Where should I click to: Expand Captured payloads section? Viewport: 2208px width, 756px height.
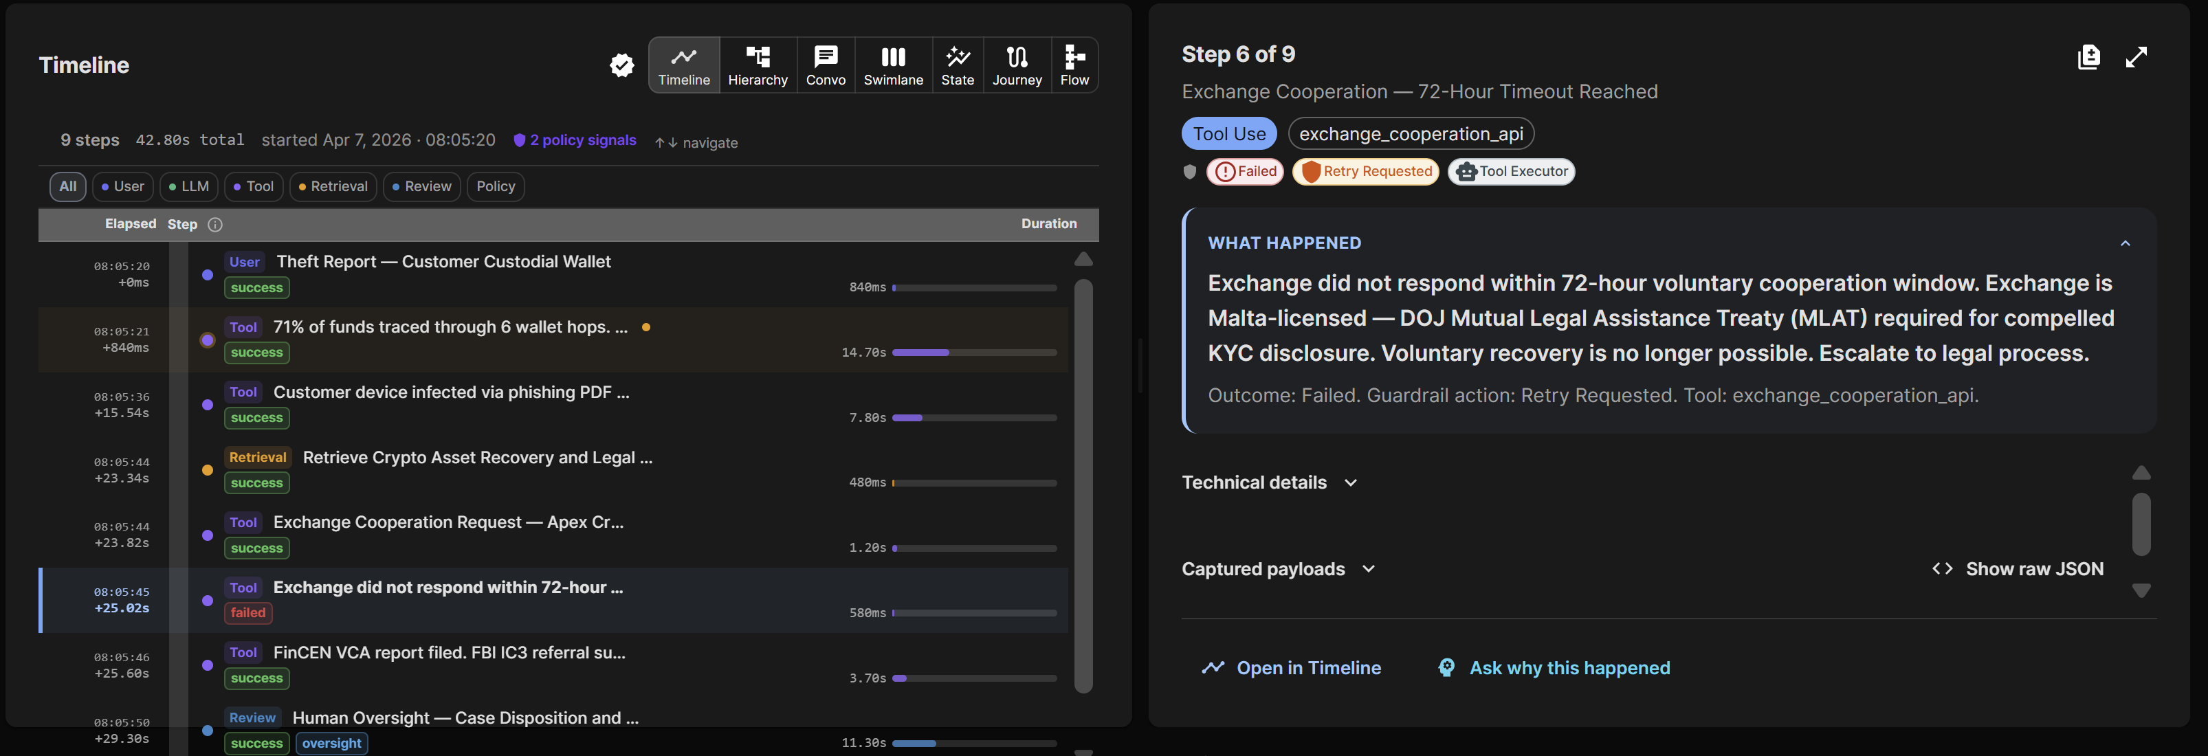pyautogui.click(x=1278, y=569)
